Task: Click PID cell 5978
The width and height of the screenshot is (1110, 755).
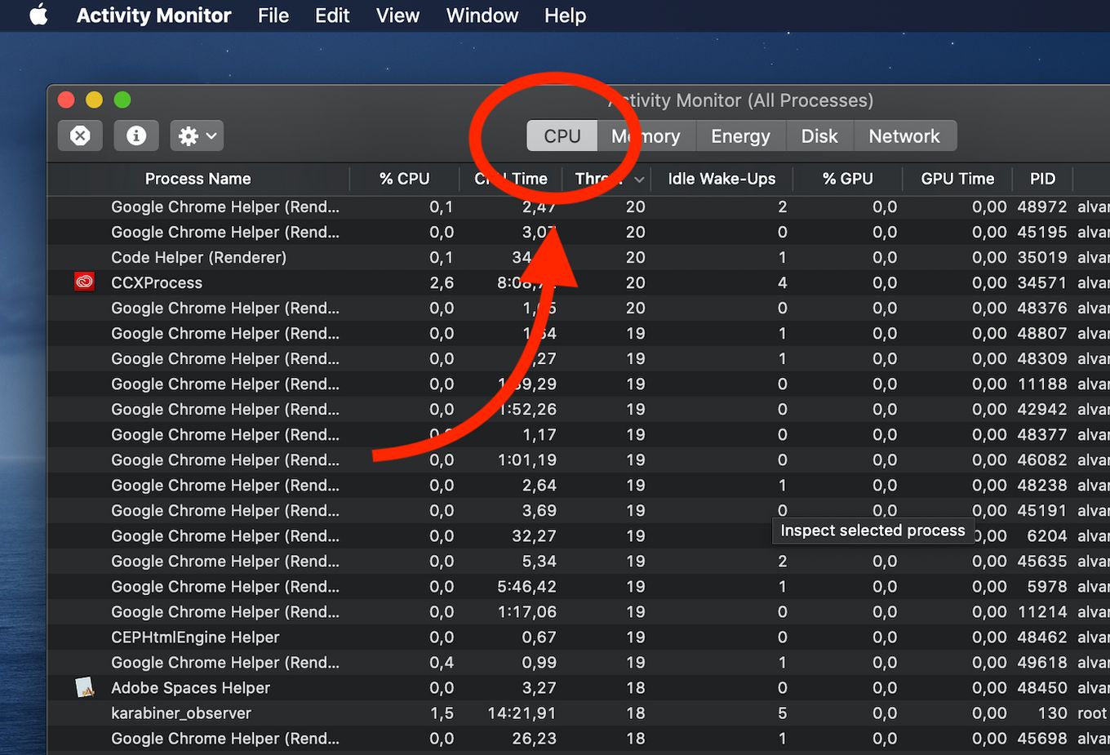Action: (1047, 586)
